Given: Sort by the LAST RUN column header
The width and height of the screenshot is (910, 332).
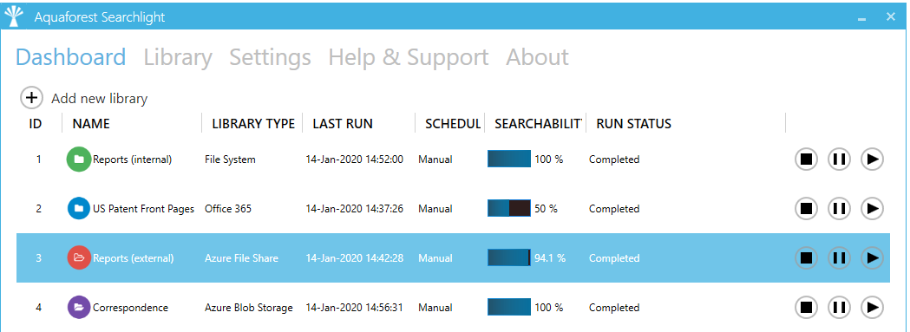Looking at the screenshot, I should tap(343, 124).
